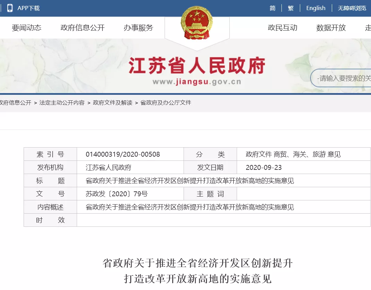
Task: Open the 政府信息公开 navigation menu
Action: 82,28
